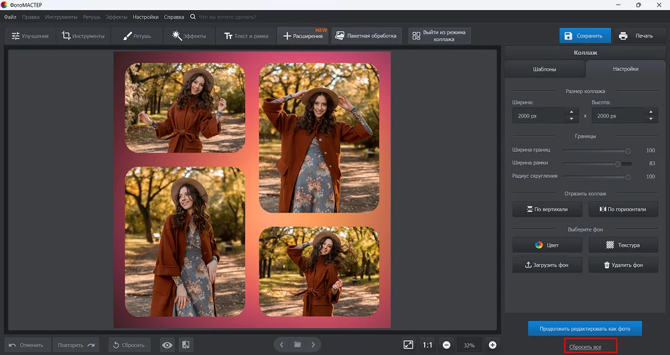Choose background Цвет
This screenshot has width=670, height=355.
[x=547, y=245]
